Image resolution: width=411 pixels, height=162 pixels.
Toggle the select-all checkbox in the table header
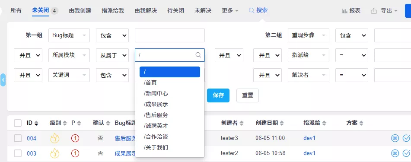(18, 123)
